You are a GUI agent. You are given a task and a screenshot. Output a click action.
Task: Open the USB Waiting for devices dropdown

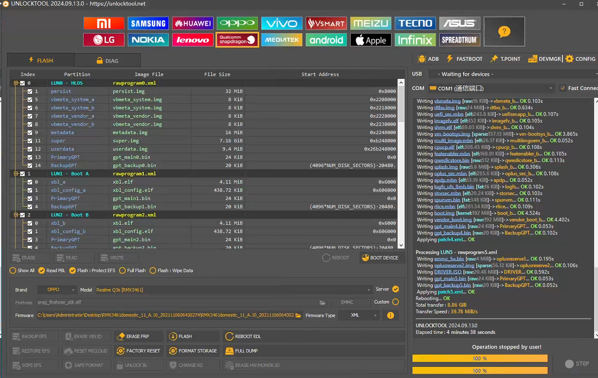click(x=513, y=74)
